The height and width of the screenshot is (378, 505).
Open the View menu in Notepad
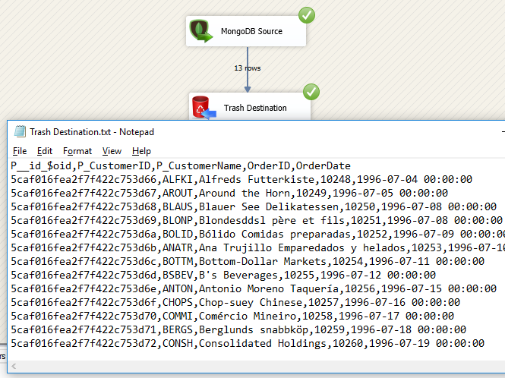112,151
